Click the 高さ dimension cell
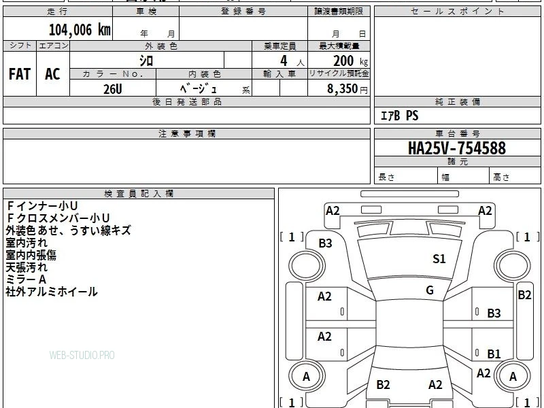 pyautogui.click(x=515, y=177)
